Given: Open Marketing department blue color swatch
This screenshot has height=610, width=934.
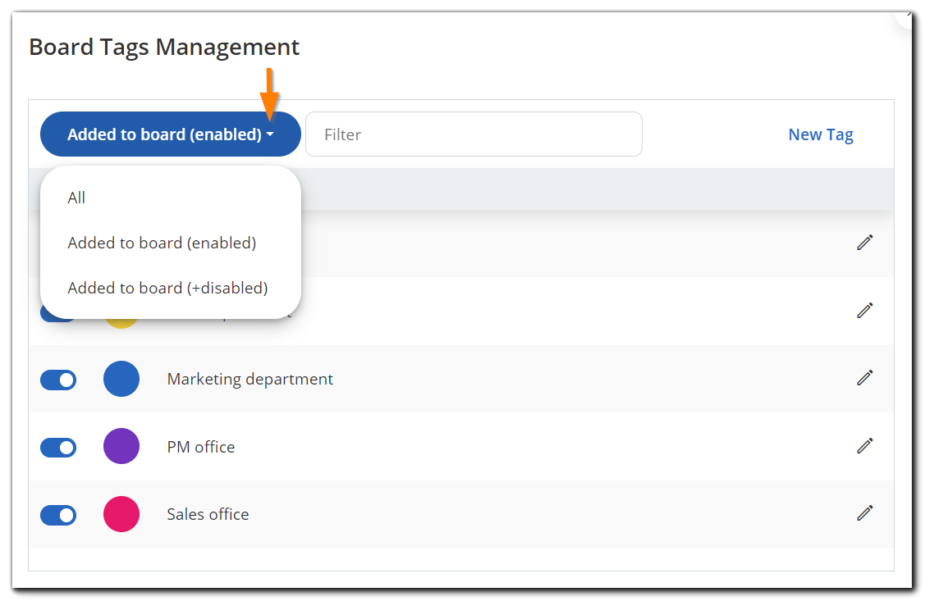Looking at the screenshot, I should point(121,379).
